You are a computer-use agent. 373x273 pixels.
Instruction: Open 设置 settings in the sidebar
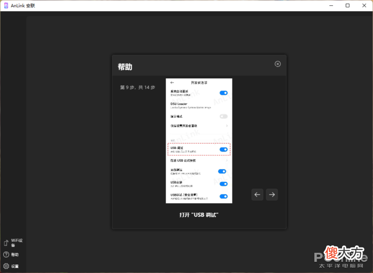(11, 266)
